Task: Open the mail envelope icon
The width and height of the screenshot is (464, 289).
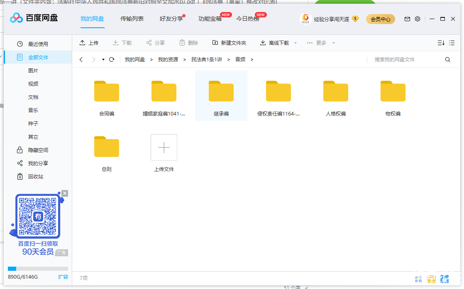Action: click(407, 19)
